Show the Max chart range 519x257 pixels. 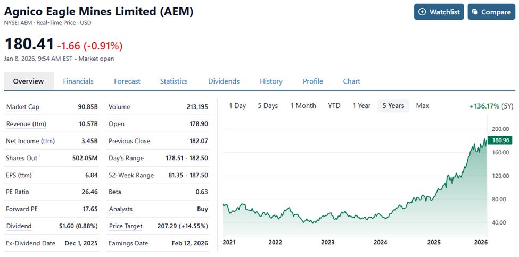[422, 106]
